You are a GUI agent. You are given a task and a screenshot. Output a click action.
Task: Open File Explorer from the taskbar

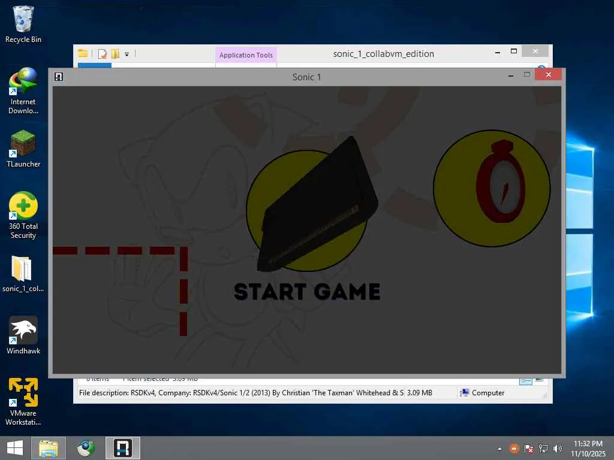click(x=49, y=448)
